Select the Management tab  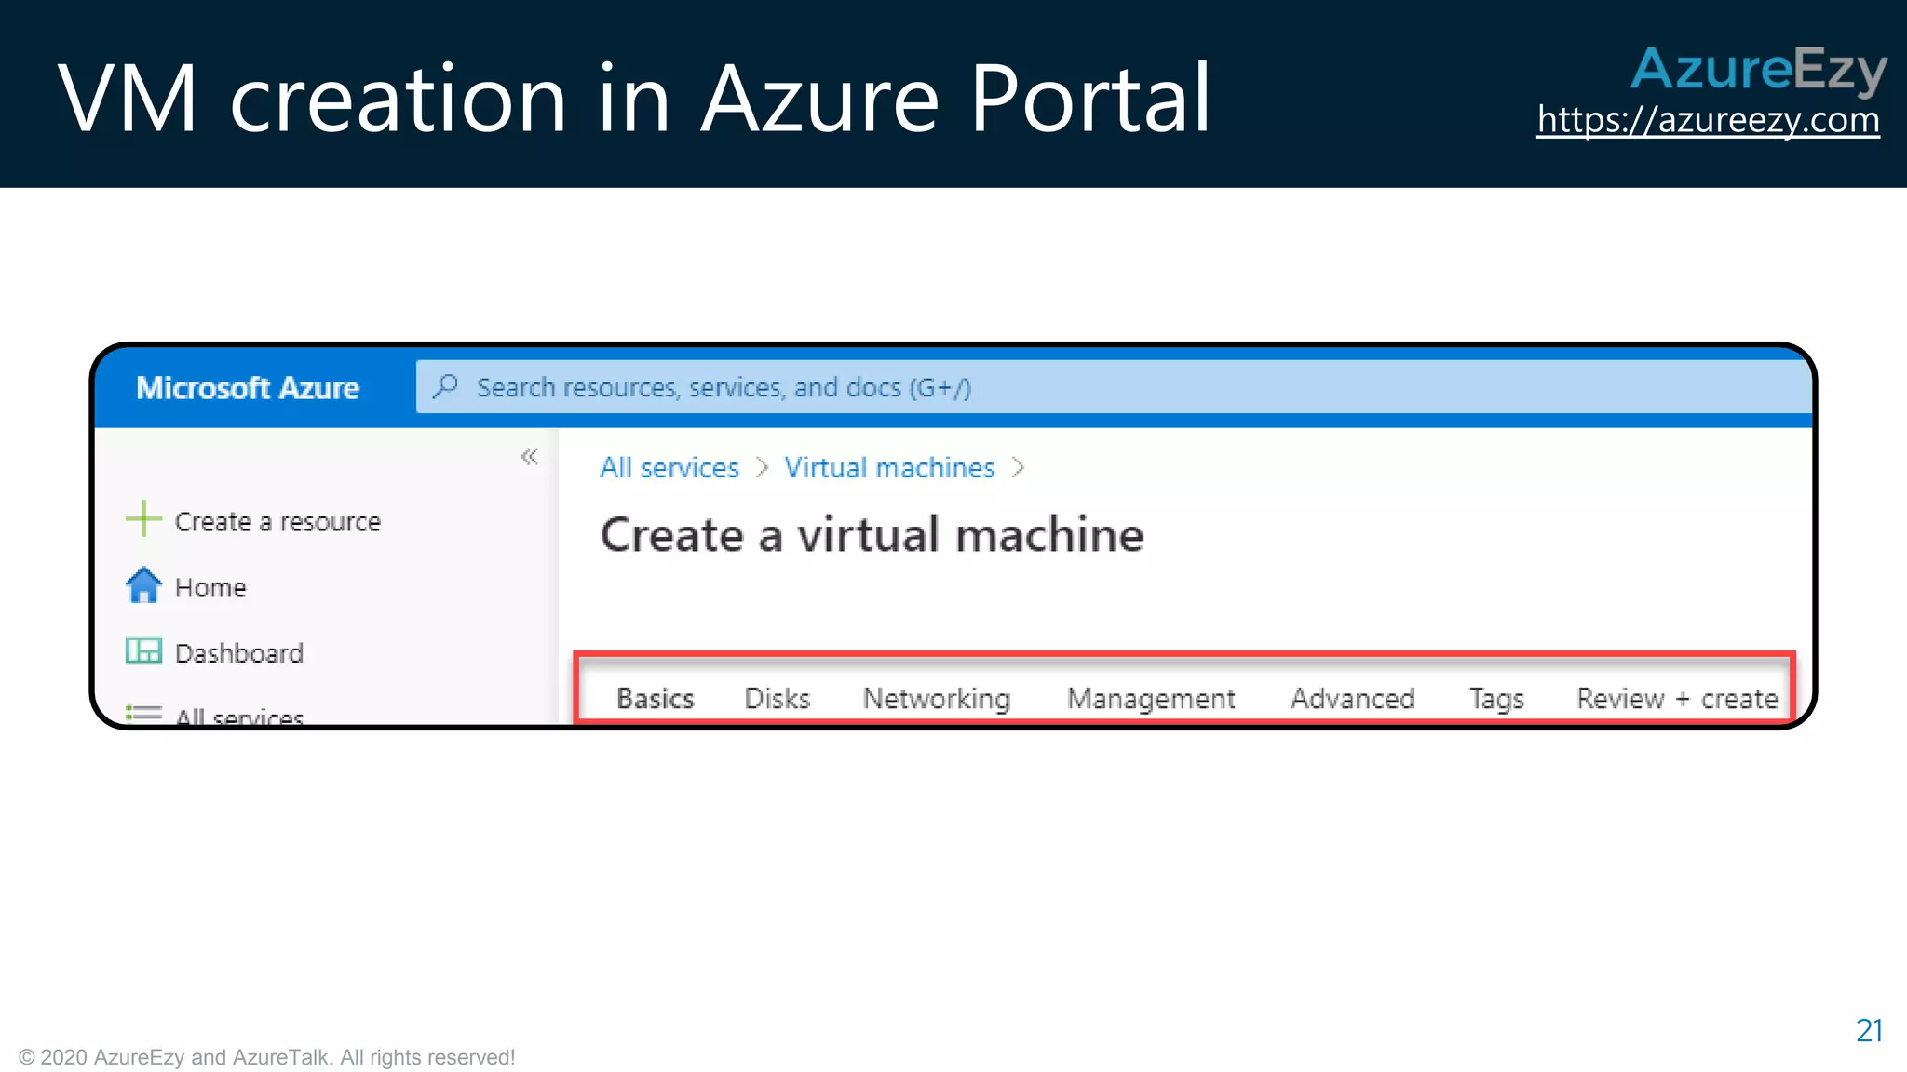[x=1151, y=699]
